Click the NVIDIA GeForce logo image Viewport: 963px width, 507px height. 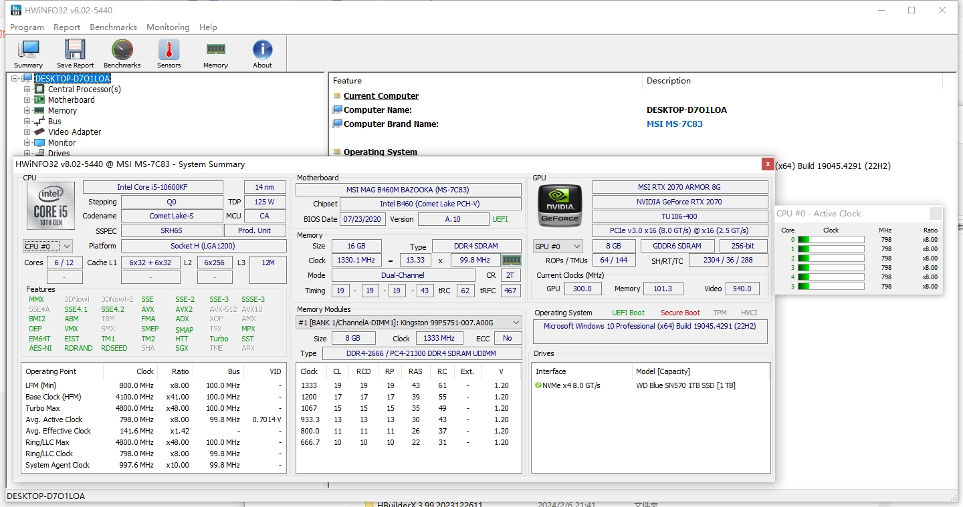(x=560, y=206)
